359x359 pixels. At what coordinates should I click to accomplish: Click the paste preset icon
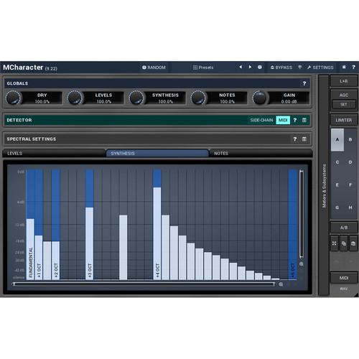(x=353, y=243)
